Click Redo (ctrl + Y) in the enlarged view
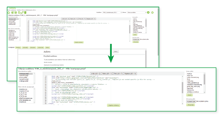This screenshot has height=121, width=222. point(107,74)
